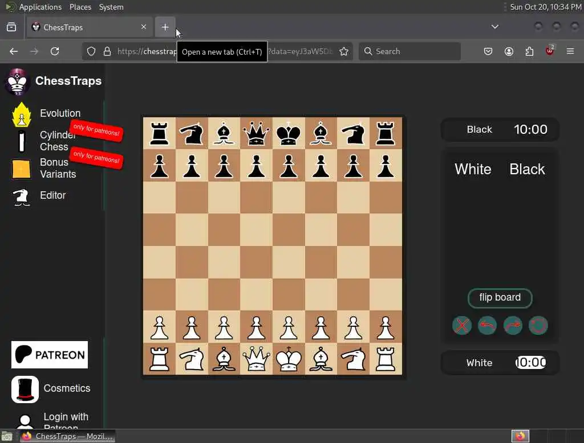Bookmark this page with star icon

click(344, 51)
